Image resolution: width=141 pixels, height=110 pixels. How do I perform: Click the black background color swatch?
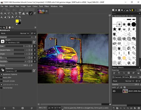(20, 23)
